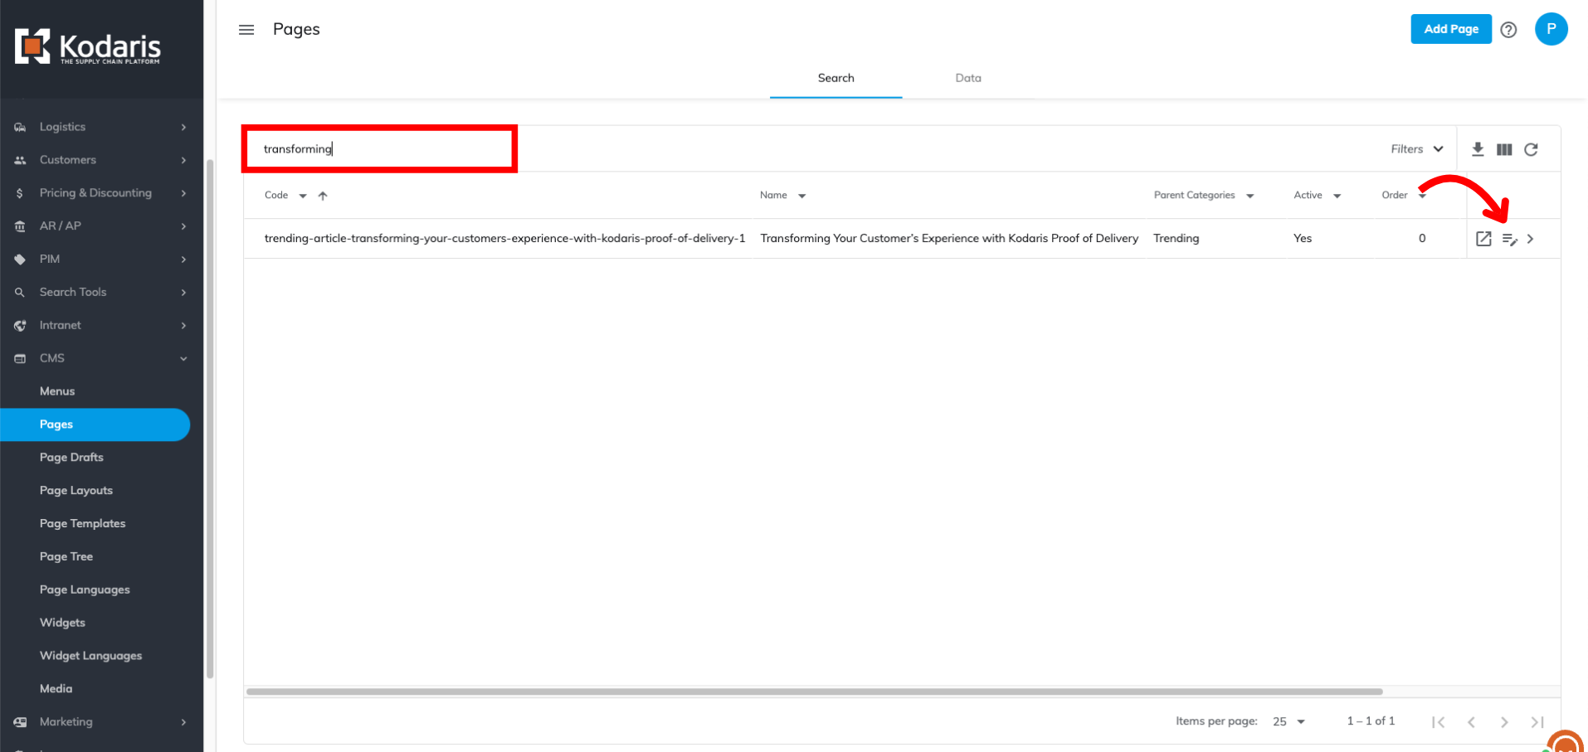Open the show columns icon

click(1504, 149)
